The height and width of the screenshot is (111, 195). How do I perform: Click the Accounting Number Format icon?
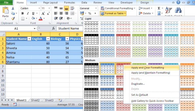82,13
